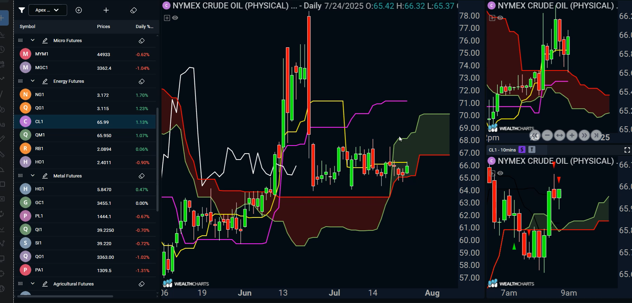Select the NG1 natural gas row
632x303 pixels.
pos(85,95)
